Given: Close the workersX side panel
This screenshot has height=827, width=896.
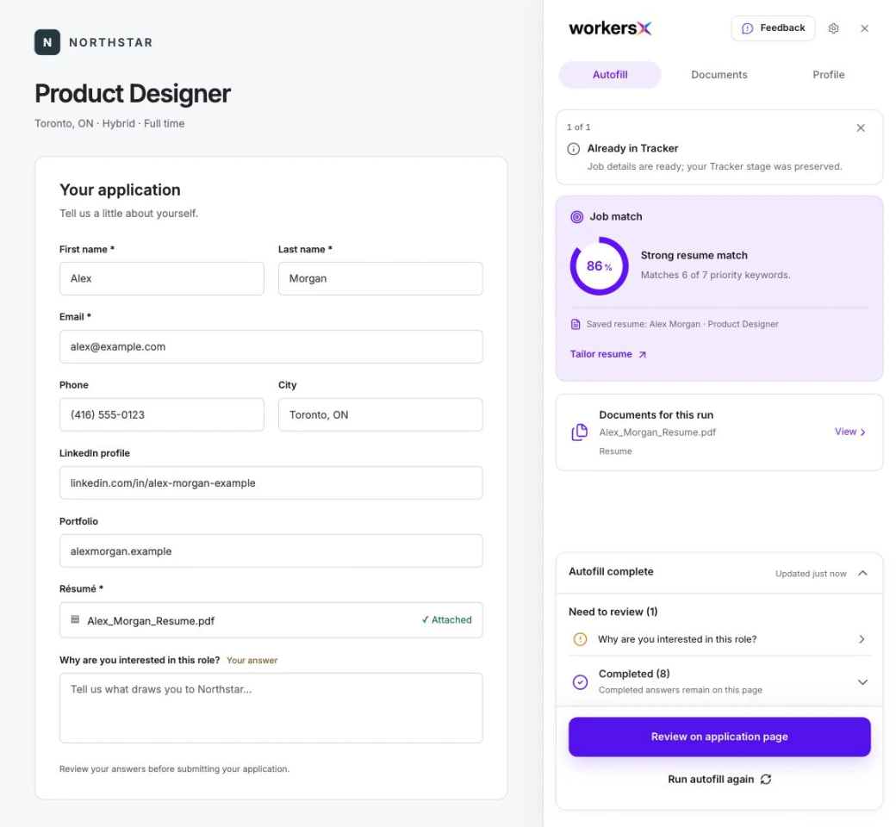Looking at the screenshot, I should (x=864, y=28).
